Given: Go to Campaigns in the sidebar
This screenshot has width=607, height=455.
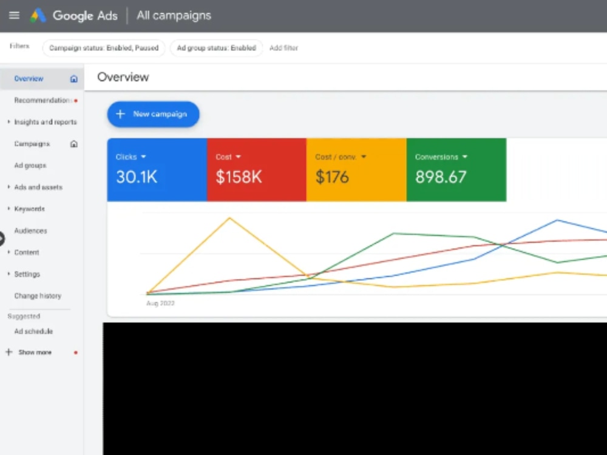Looking at the screenshot, I should 32,144.
